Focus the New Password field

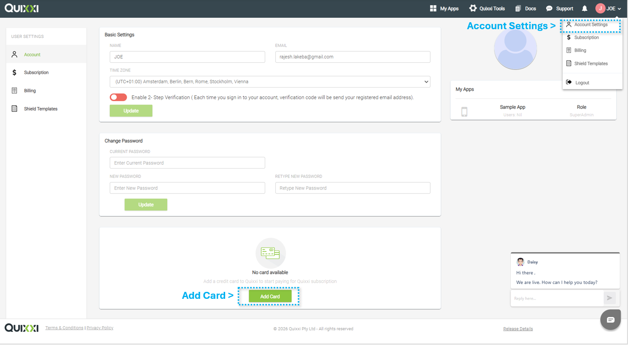click(x=187, y=188)
